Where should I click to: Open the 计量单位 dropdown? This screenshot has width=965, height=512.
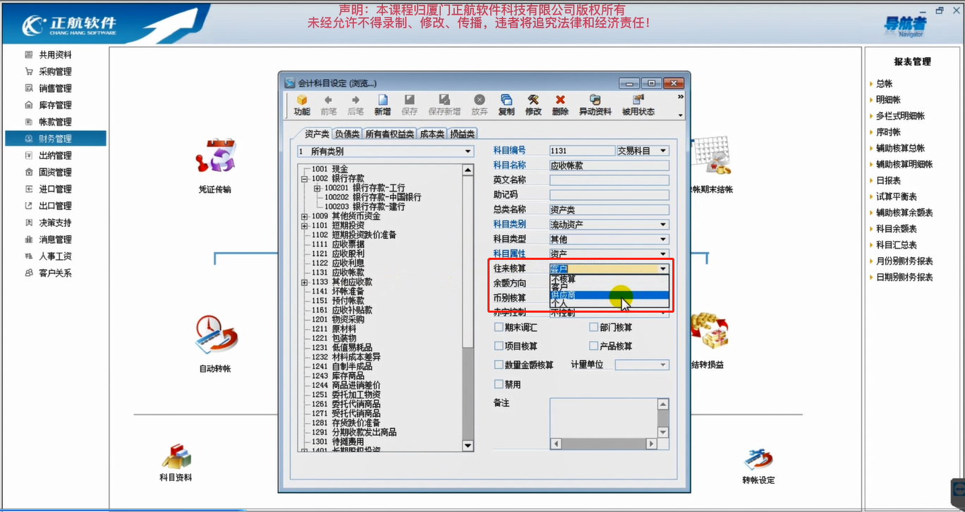tap(663, 365)
